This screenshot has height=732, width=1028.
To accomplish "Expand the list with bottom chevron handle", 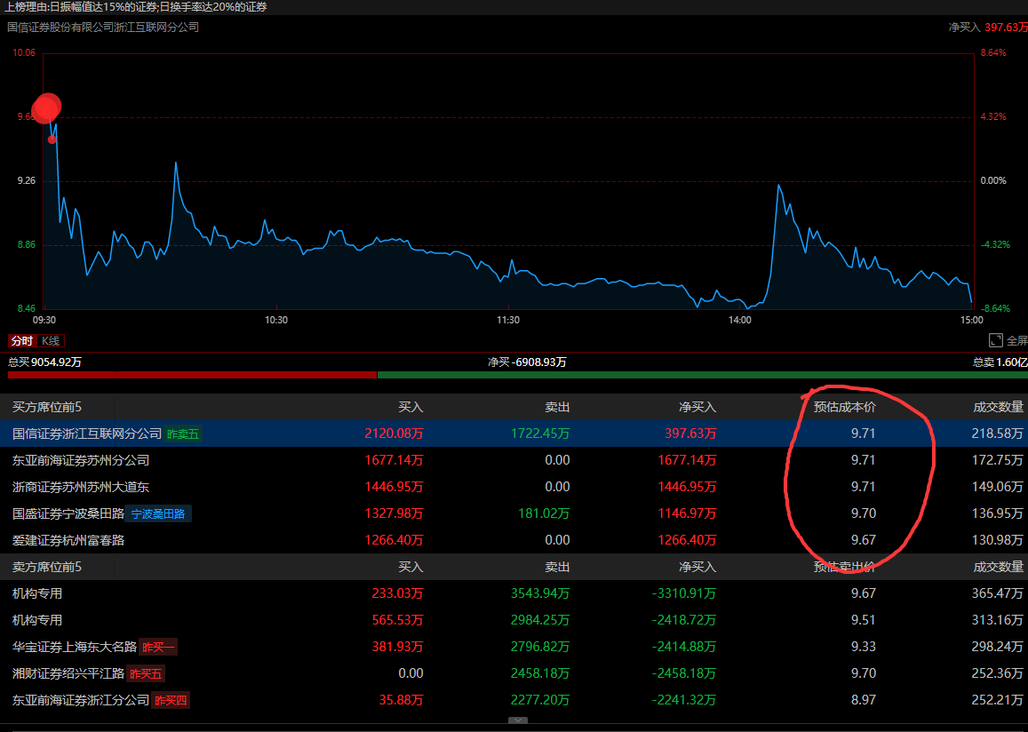I will tap(517, 721).
